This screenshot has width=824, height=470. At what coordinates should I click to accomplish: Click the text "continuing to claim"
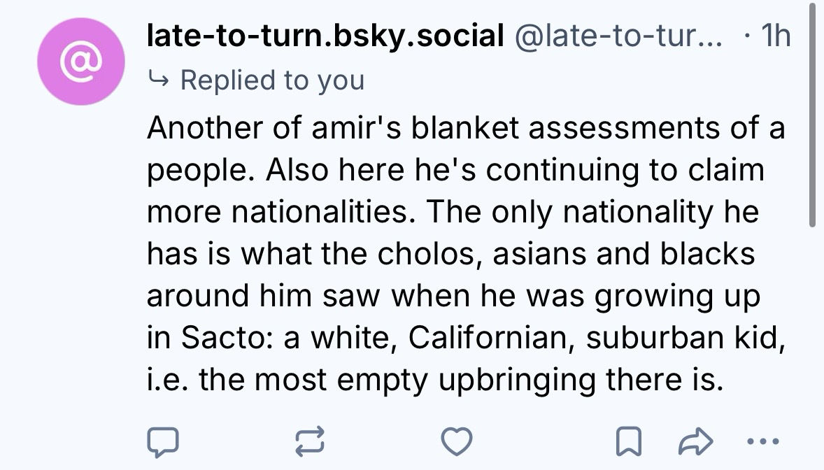click(x=625, y=171)
